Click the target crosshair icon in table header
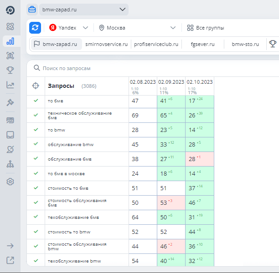Image resolution: width=279 pixels, height=273 pixels. point(36,86)
